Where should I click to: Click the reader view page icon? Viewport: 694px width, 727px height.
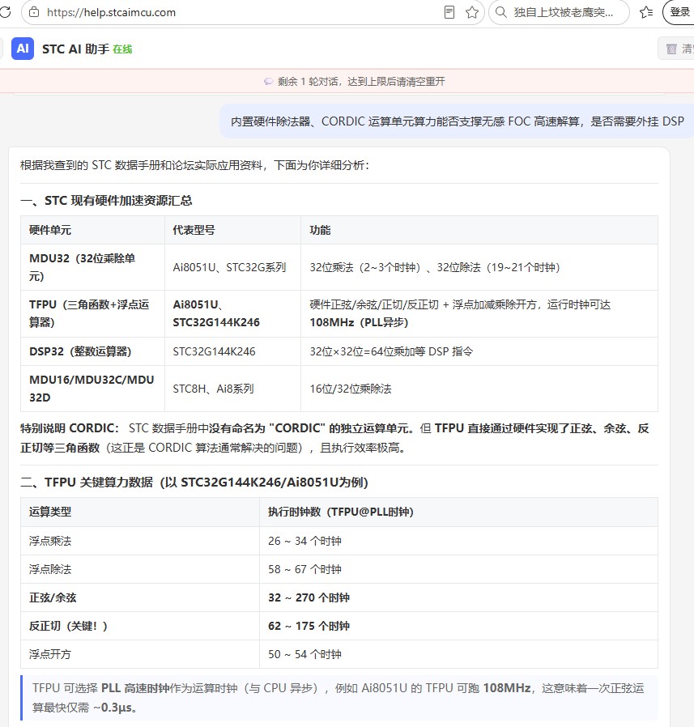(449, 12)
